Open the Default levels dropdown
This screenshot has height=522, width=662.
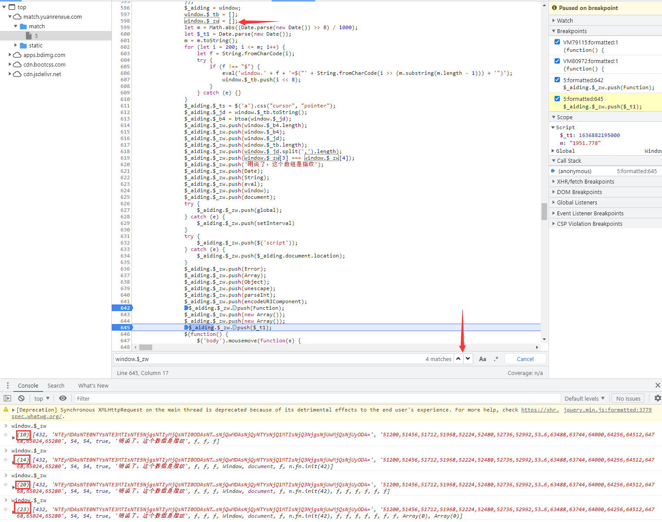584,398
